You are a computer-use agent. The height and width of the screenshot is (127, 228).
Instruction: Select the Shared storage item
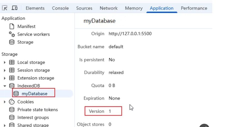pos(33,125)
